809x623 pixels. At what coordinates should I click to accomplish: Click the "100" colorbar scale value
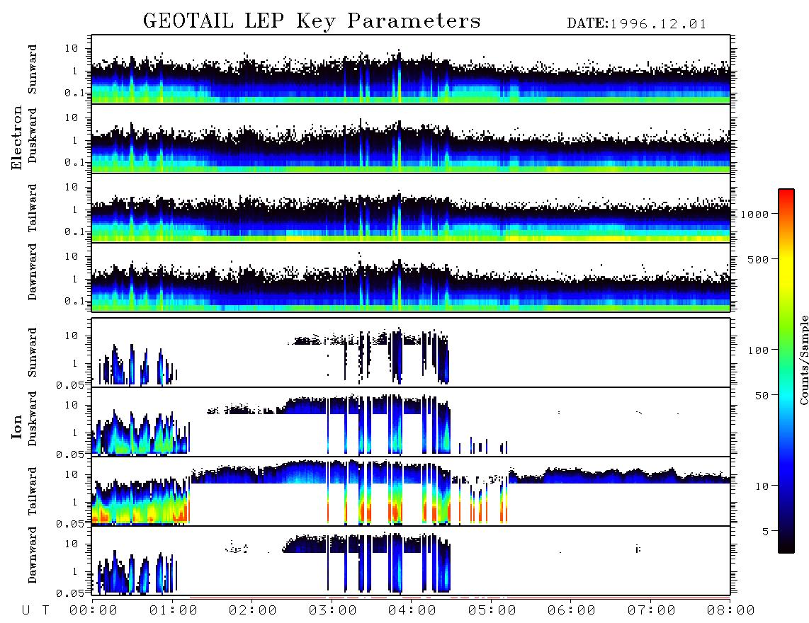pos(759,350)
